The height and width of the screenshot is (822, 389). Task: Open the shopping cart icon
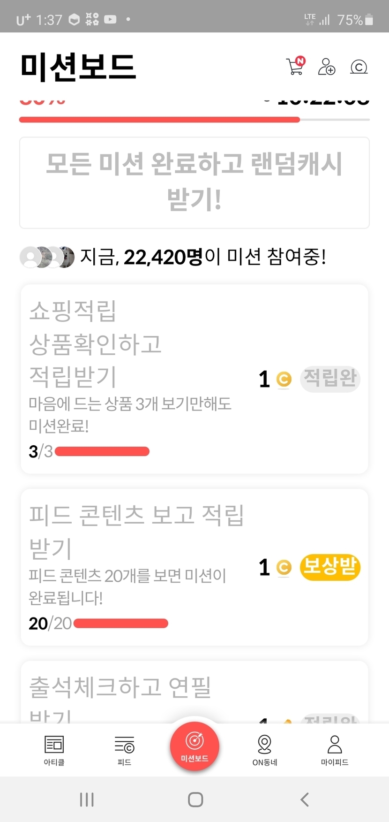(x=295, y=66)
